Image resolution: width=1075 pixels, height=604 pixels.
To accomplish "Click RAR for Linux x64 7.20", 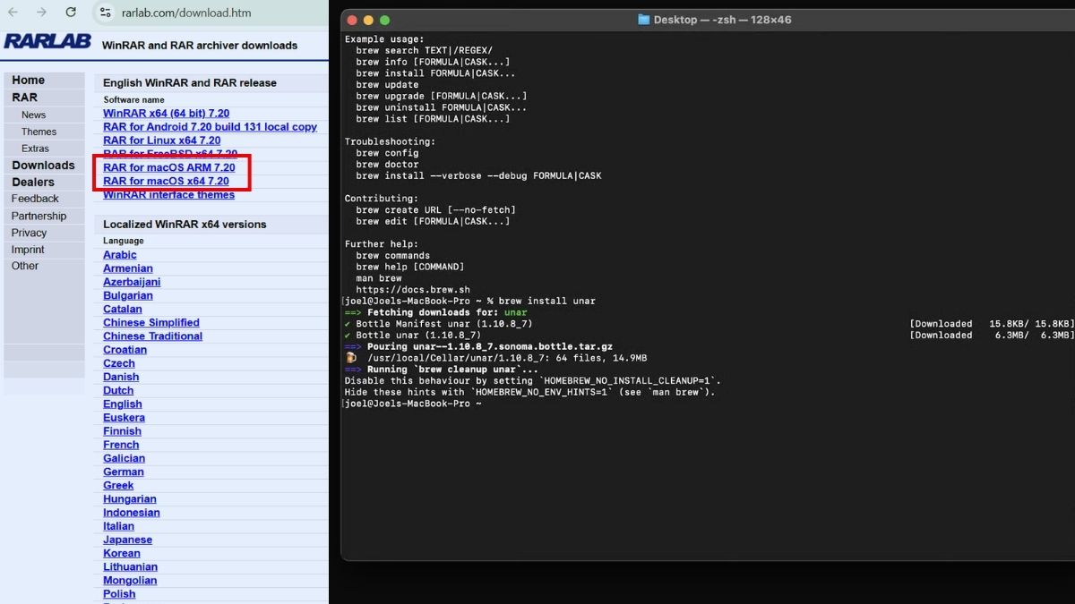I will pyautogui.click(x=161, y=140).
